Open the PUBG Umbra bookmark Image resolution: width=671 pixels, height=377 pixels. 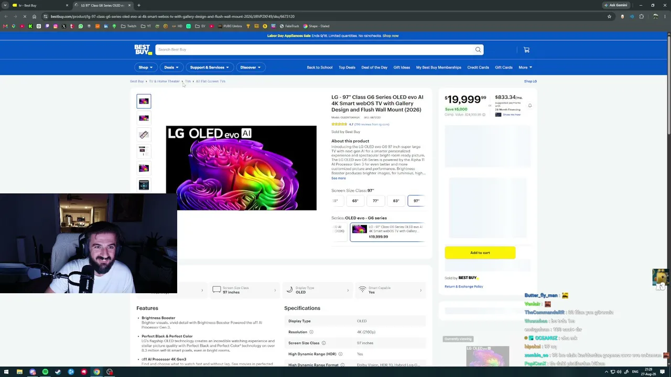(230, 26)
